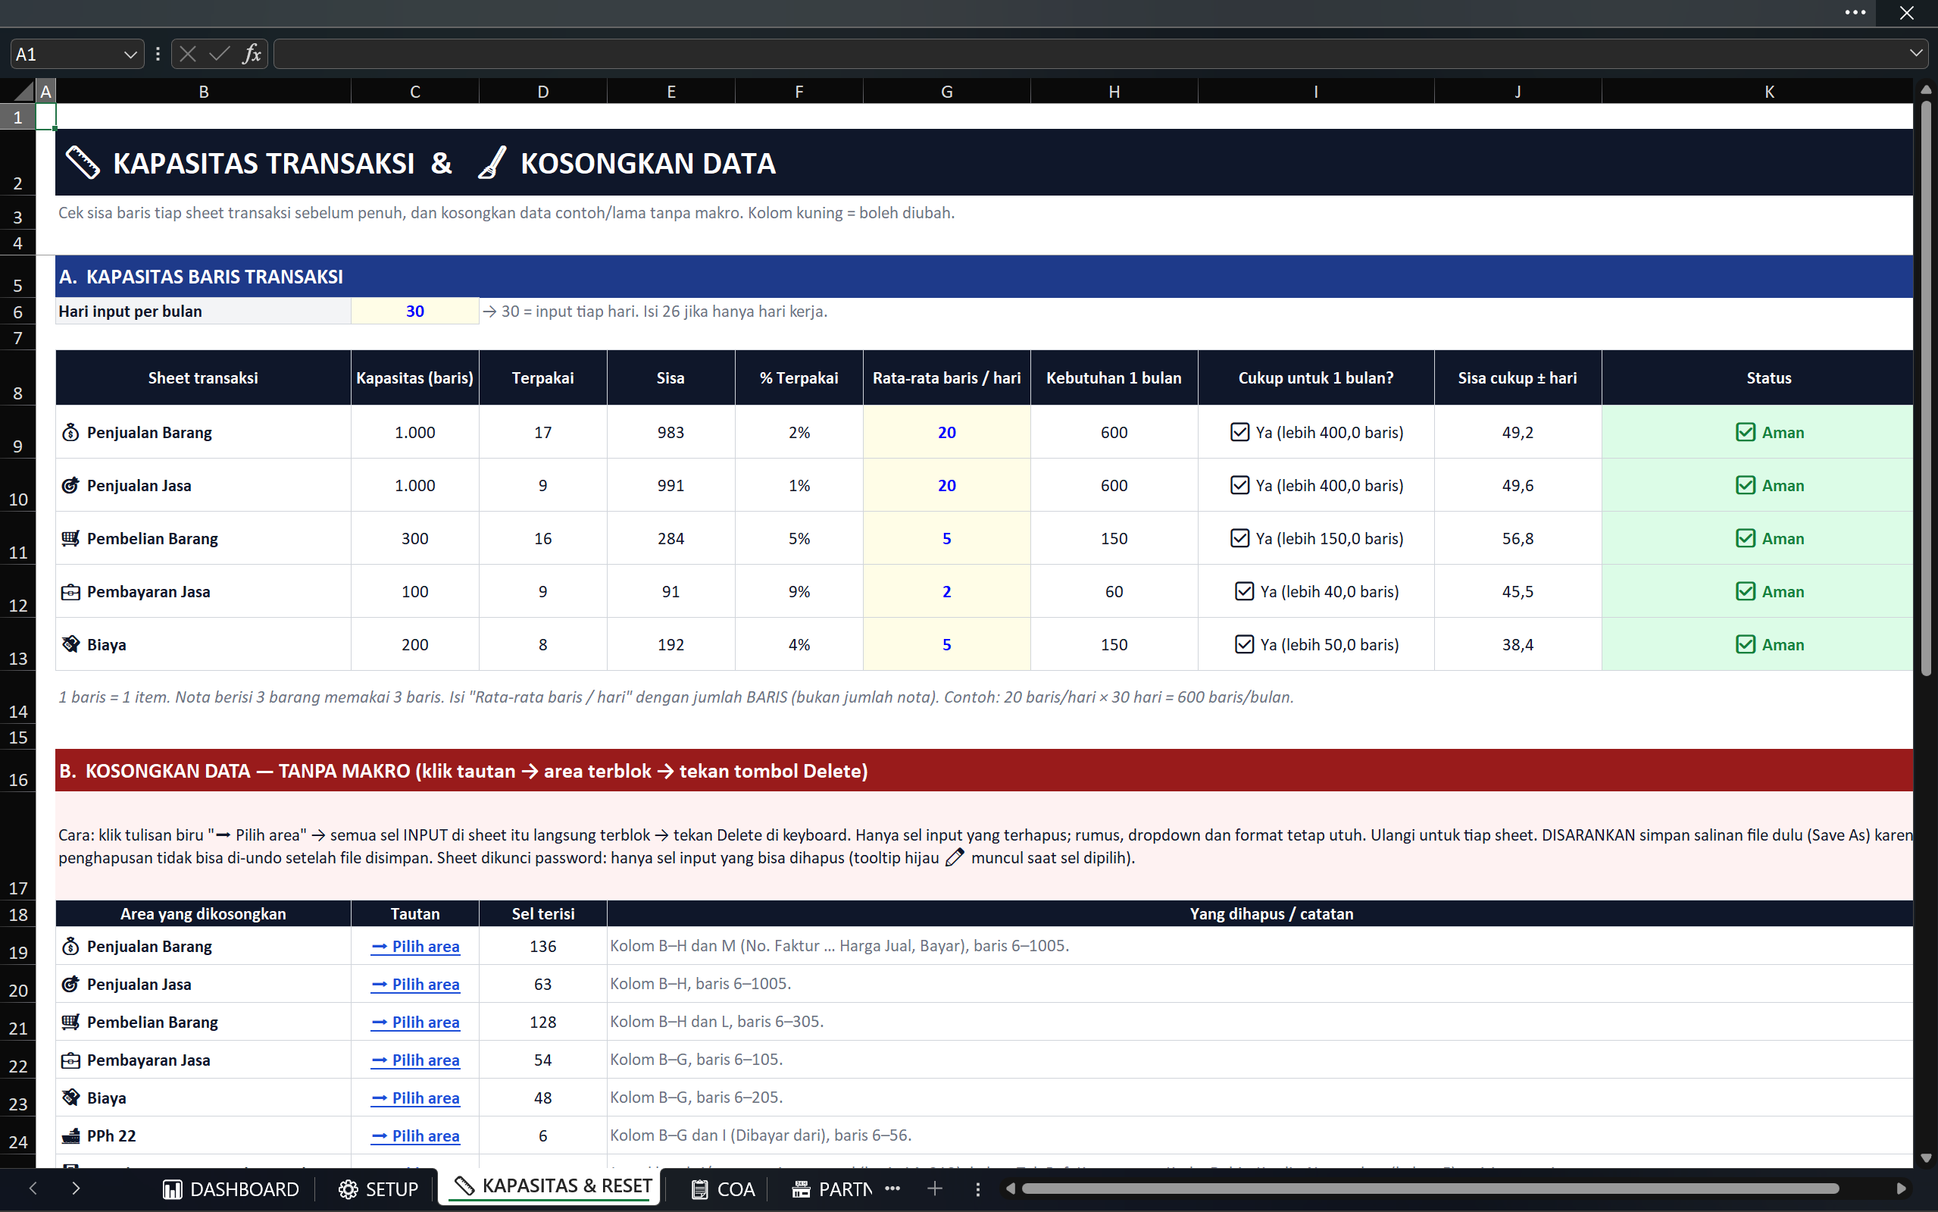This screenshot has width=1938, height=1212.
Task: Click the Enter checkmark in formula bar
Action: [x=219, y=54]
